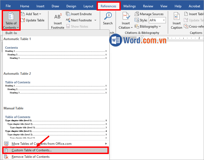
Task: Click the indent marker on the ruler
Action: (x=142, y=39)
